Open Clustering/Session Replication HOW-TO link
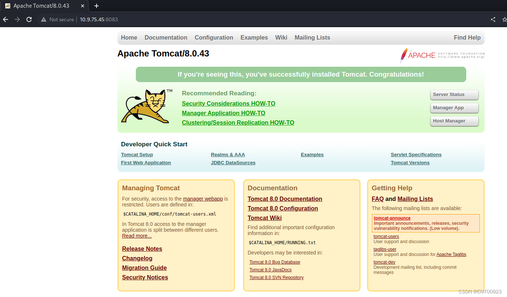 238,122
